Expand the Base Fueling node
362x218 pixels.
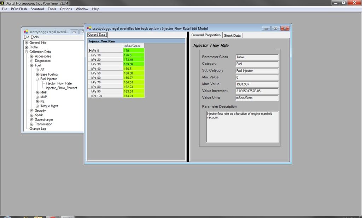point(37,74)
